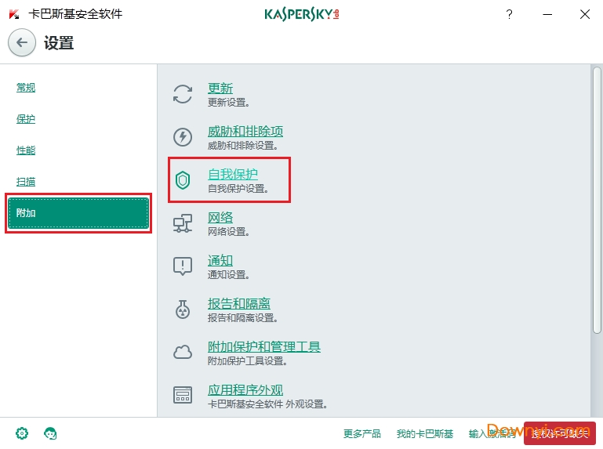Open settings via bottom-left gear icon
The width and height of the screenshot is (603, 449).
(22, 433)
